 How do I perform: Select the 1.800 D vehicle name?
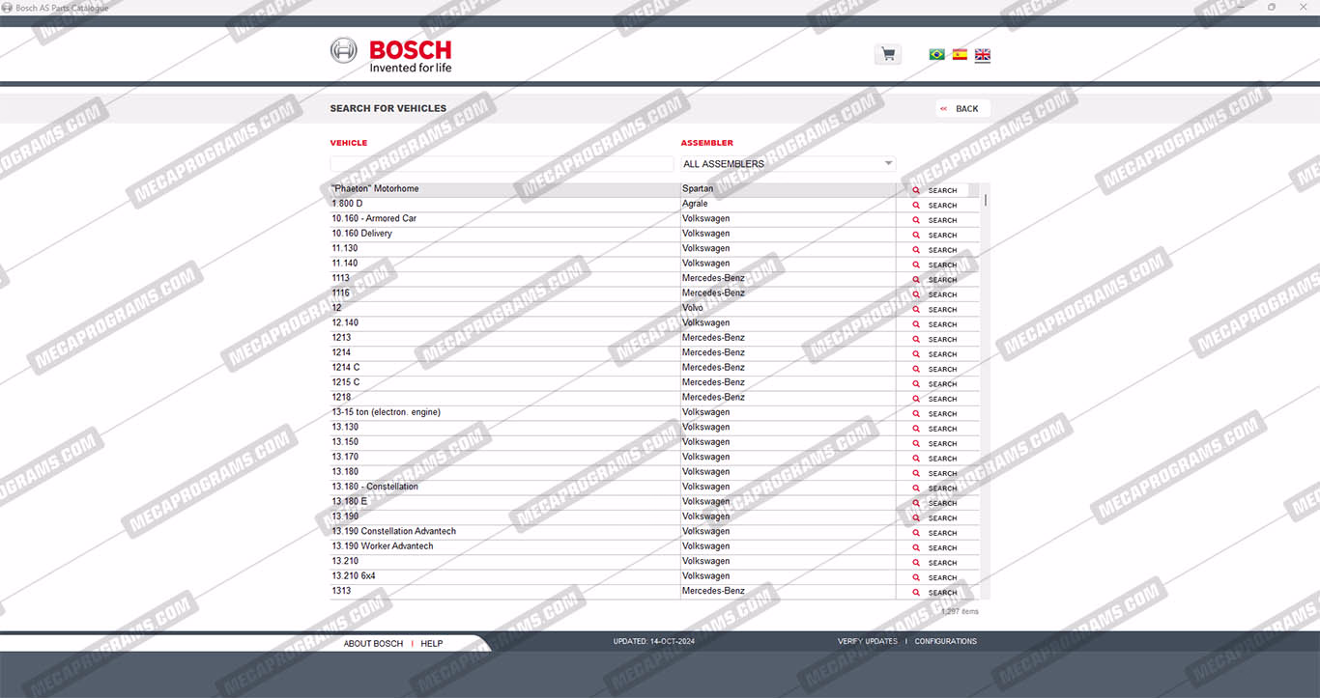[x=347, y=204]
